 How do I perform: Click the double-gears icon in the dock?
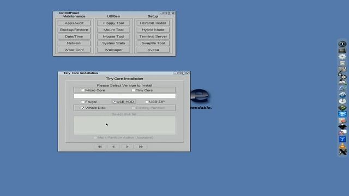342,76
